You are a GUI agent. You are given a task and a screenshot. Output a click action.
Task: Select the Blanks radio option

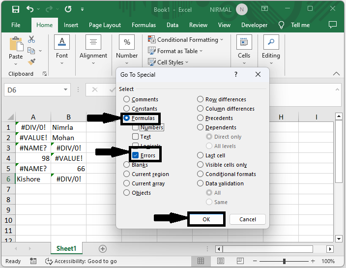pos(126,165)
